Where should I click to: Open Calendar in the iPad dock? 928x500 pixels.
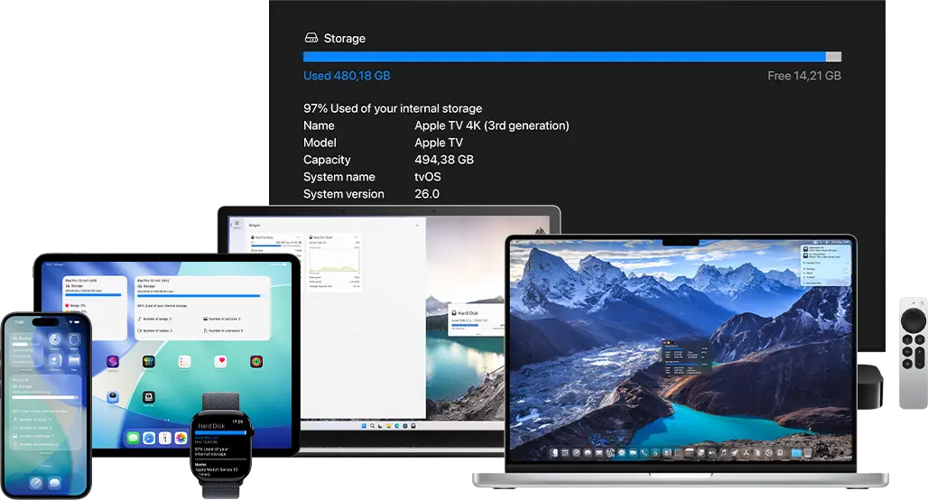[164, 438]
